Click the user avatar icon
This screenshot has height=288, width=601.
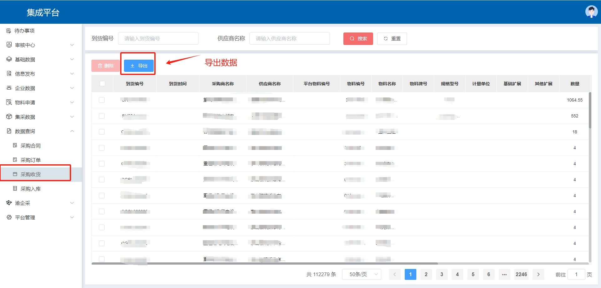point(591,12)
